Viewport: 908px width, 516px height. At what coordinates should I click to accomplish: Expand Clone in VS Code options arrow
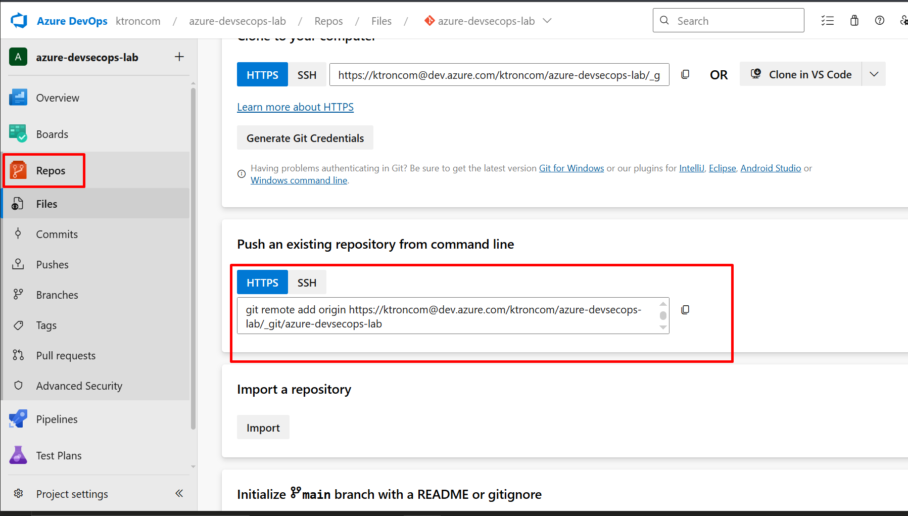click(x=874, y=74)
